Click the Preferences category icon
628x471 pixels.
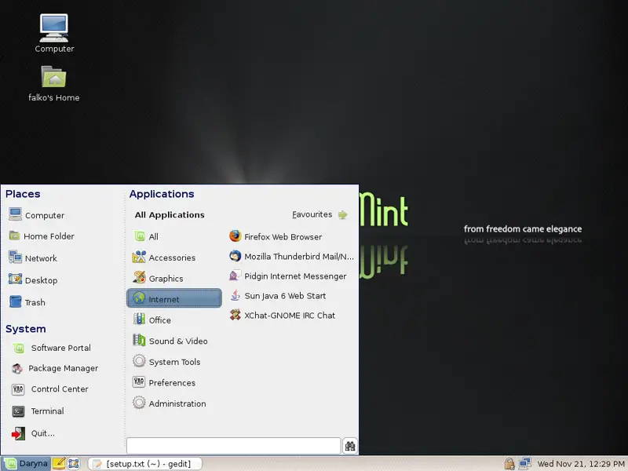(x=139, y=382)
